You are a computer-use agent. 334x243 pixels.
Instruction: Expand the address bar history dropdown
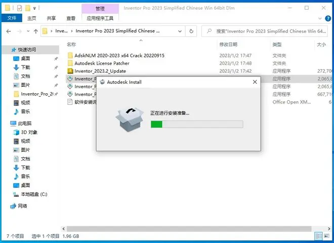point(180,31)
